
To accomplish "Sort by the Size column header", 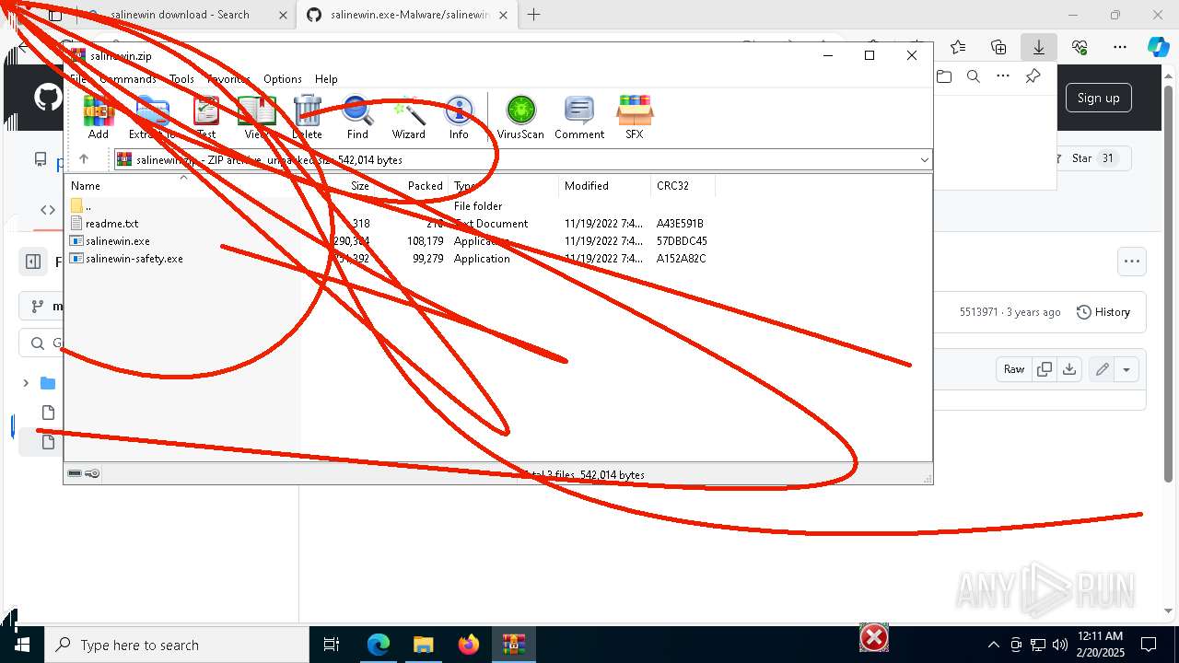I will click(x=337, y=185).
